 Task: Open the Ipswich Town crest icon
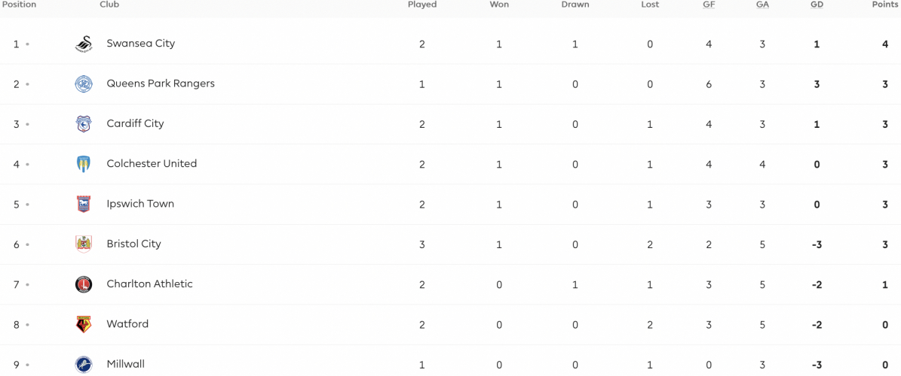(x=84, y=204)
